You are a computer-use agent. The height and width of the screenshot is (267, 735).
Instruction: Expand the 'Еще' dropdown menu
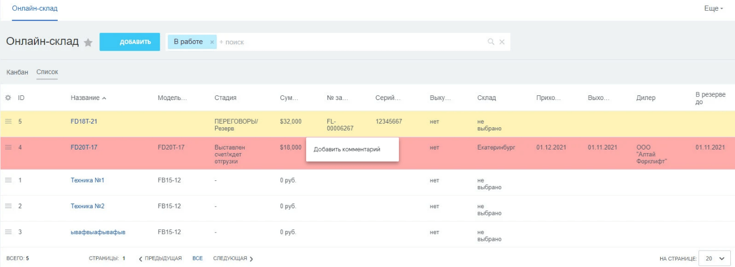[713, 9]
